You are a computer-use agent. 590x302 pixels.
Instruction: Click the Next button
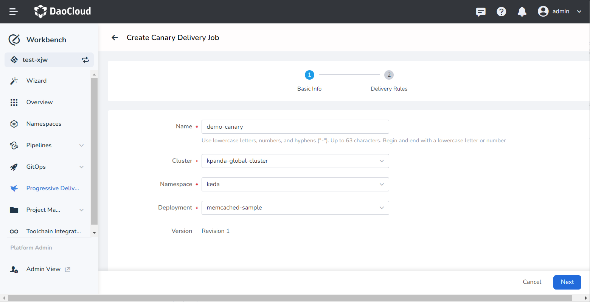[x=567, y=282]
